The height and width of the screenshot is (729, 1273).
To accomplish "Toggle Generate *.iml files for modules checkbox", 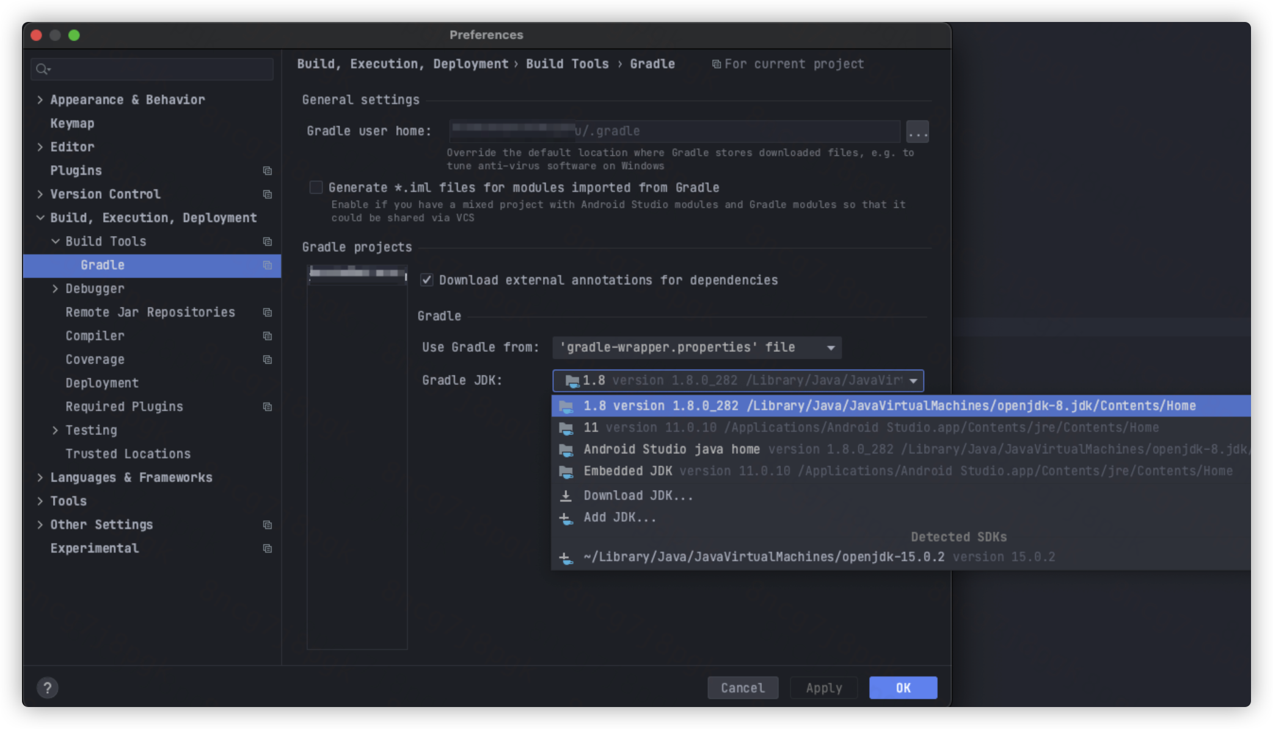I will click(x=318, y=187).
